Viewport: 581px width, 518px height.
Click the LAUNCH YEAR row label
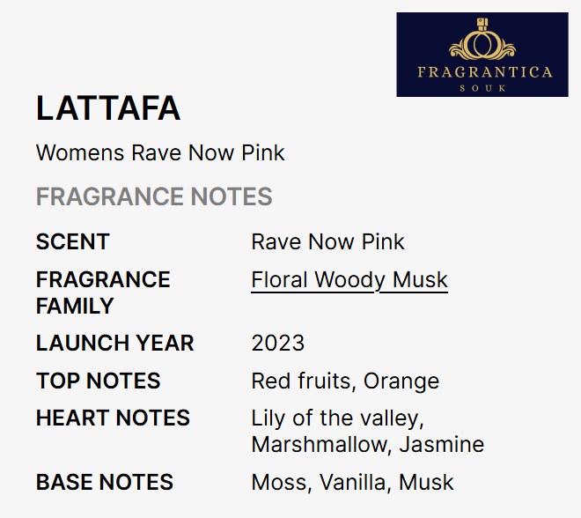tap(115, 343)
